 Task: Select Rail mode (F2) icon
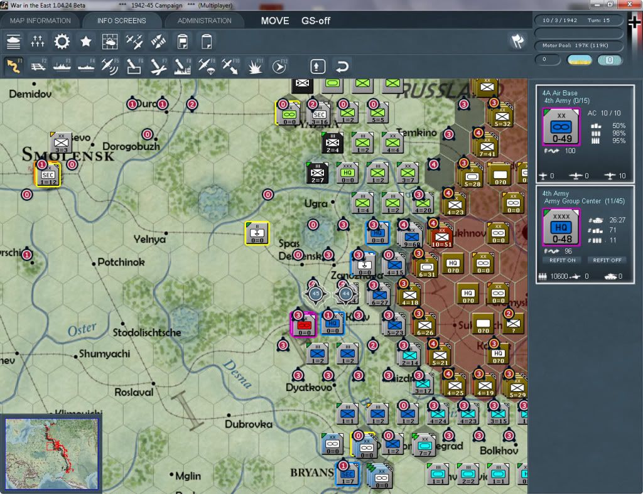coord(38,66)
